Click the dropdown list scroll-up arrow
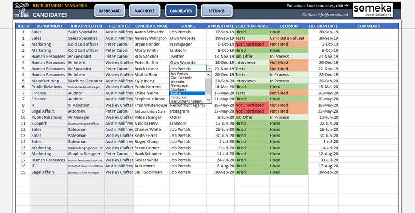415x213 pixels. (x=209, y=75)
